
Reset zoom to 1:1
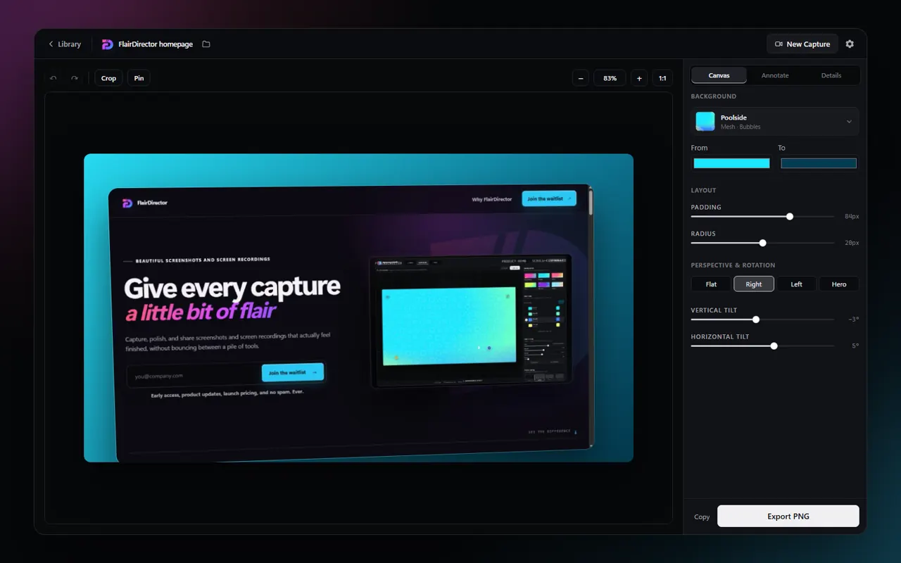662,78
